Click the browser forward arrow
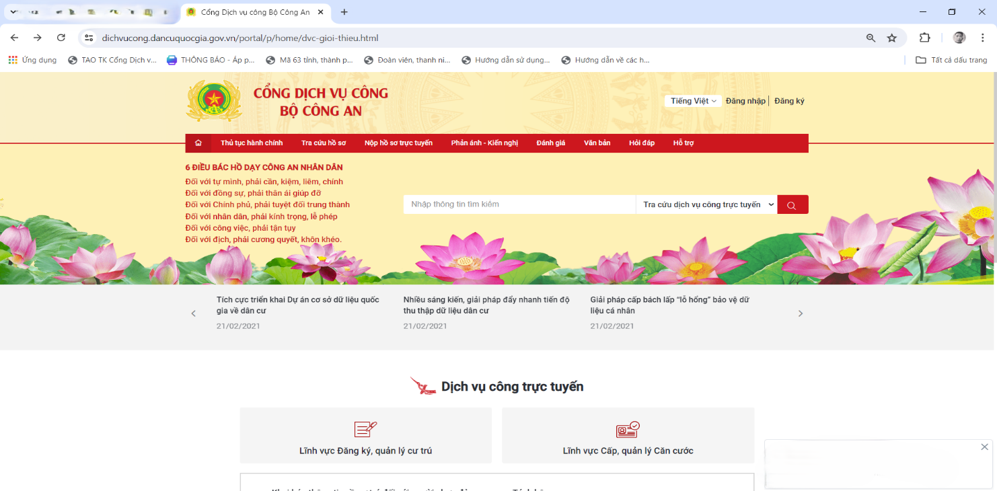997x491 pixels. (x=38, y=38)
